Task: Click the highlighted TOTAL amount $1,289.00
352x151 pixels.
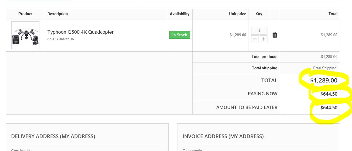Action: point(324,80)
